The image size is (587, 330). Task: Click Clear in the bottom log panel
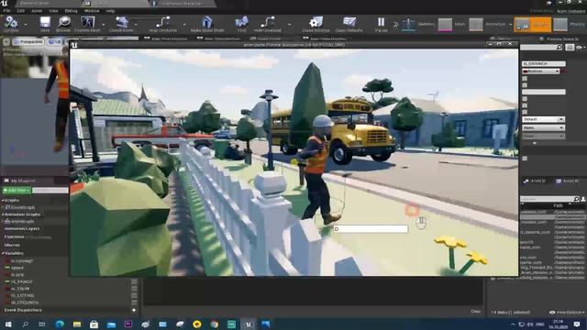coord(475,312)
